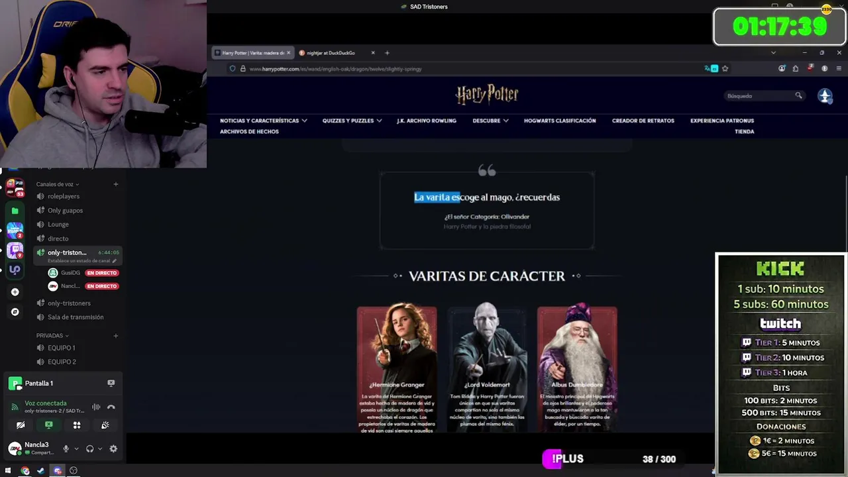Screen dimensions: 848x477
Task: Open Chrome from the taskbar
Action: (25, 471)
